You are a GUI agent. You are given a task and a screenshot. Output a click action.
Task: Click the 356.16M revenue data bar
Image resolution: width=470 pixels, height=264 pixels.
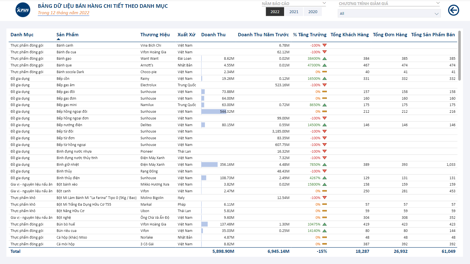209,165
